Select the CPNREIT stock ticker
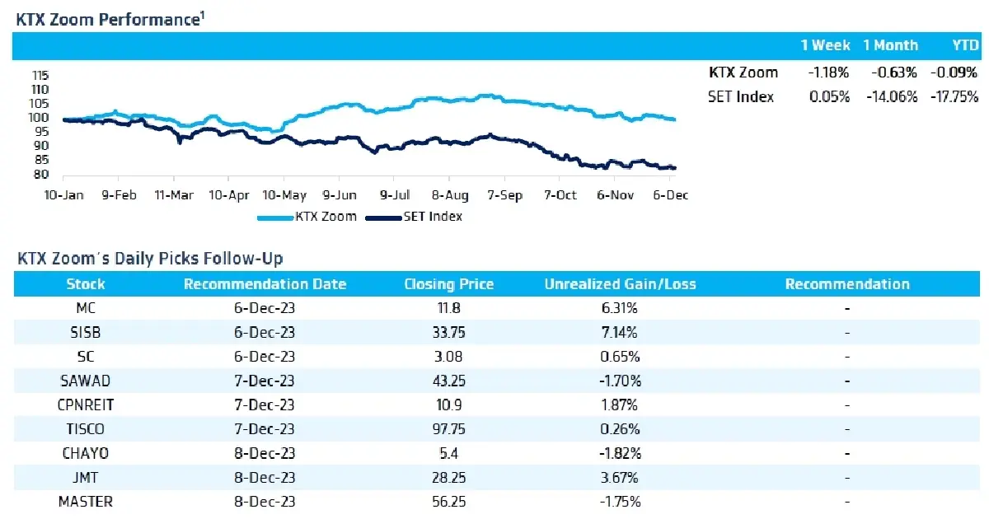Screen dimensions: 989x519 click(86, 404)
